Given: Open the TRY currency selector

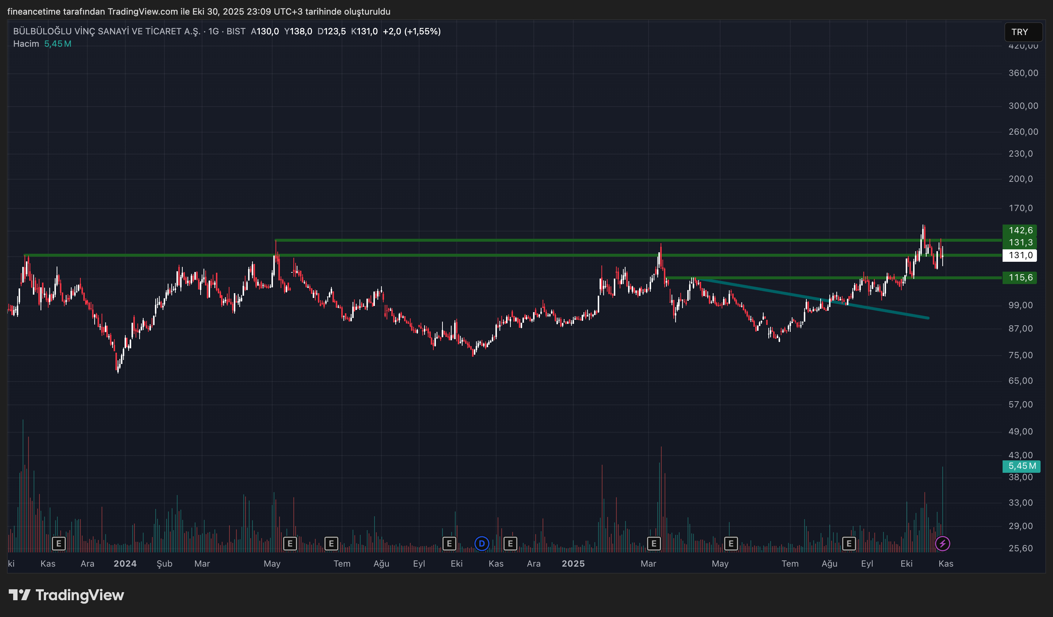Looking at the screenshot, I should click(x=1023, y=32).
